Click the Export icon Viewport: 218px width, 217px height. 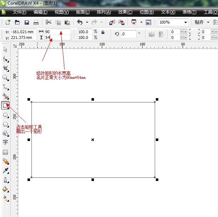coord(122,22)
